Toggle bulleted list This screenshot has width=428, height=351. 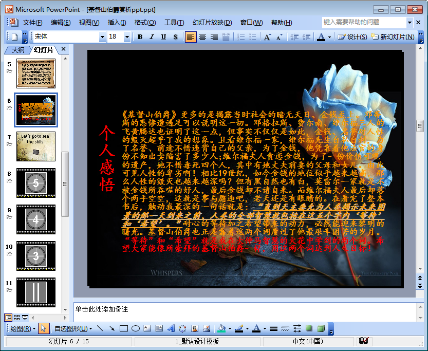[253, 37]
